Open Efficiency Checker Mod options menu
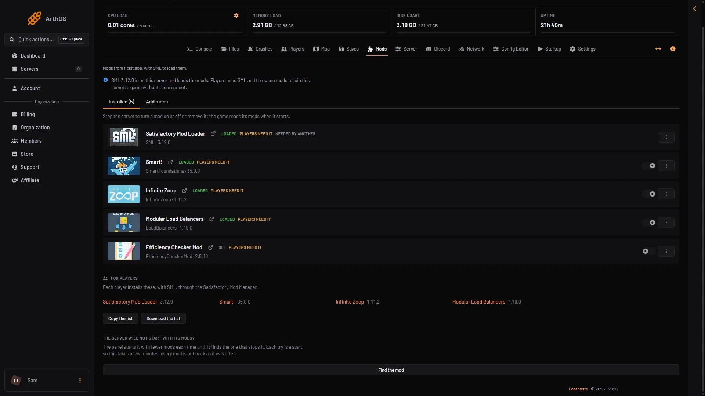 (x=666, y=251)
